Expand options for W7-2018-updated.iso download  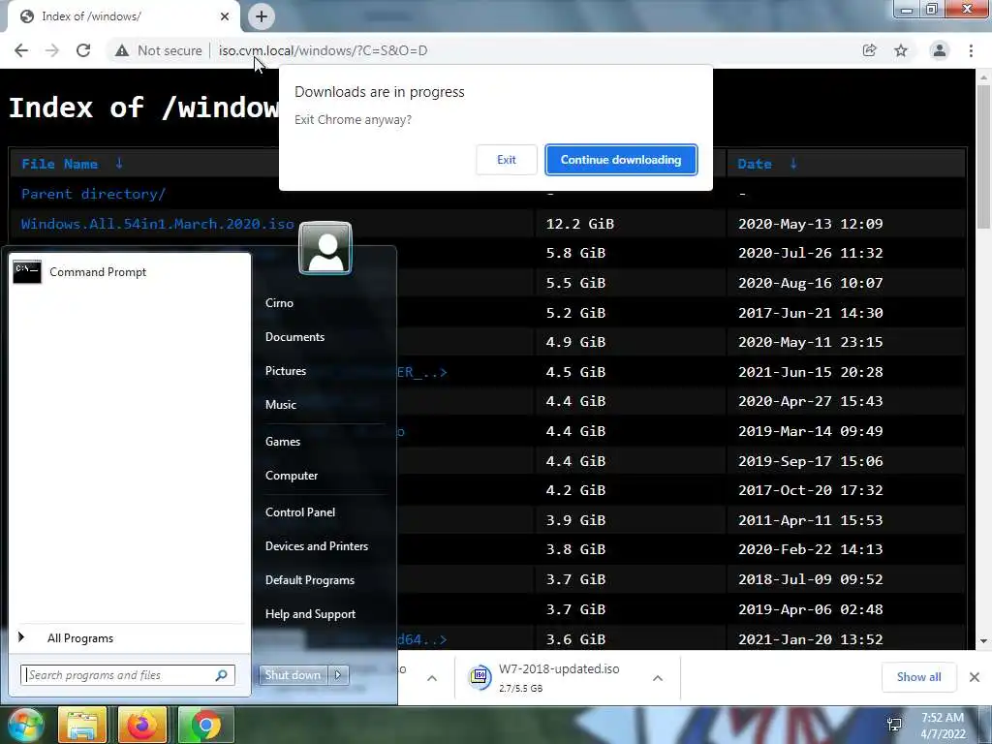pos(658,678)
